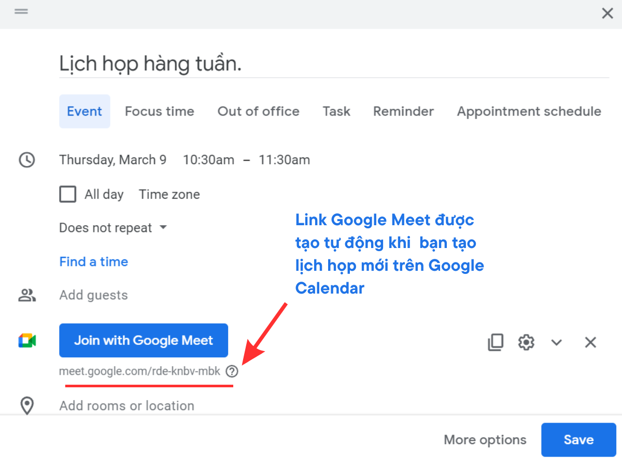Enable the All day checkbox
Viewport: 622px width, 466px height.
point(68,195)
